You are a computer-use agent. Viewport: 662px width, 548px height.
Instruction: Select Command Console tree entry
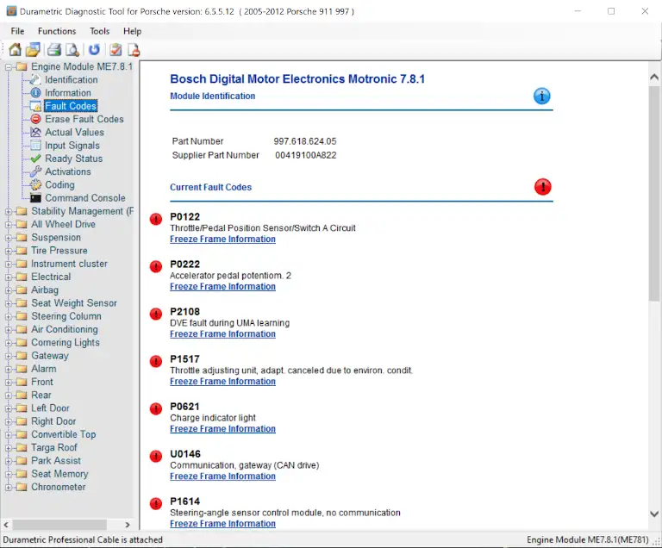[84, 198]
